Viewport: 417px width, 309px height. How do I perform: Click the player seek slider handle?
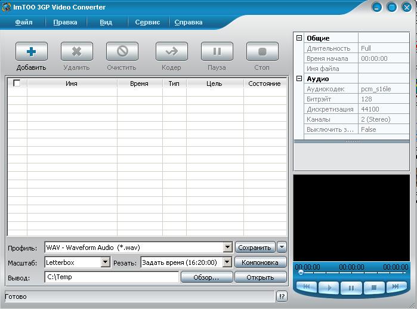click(x=301, y=273)
